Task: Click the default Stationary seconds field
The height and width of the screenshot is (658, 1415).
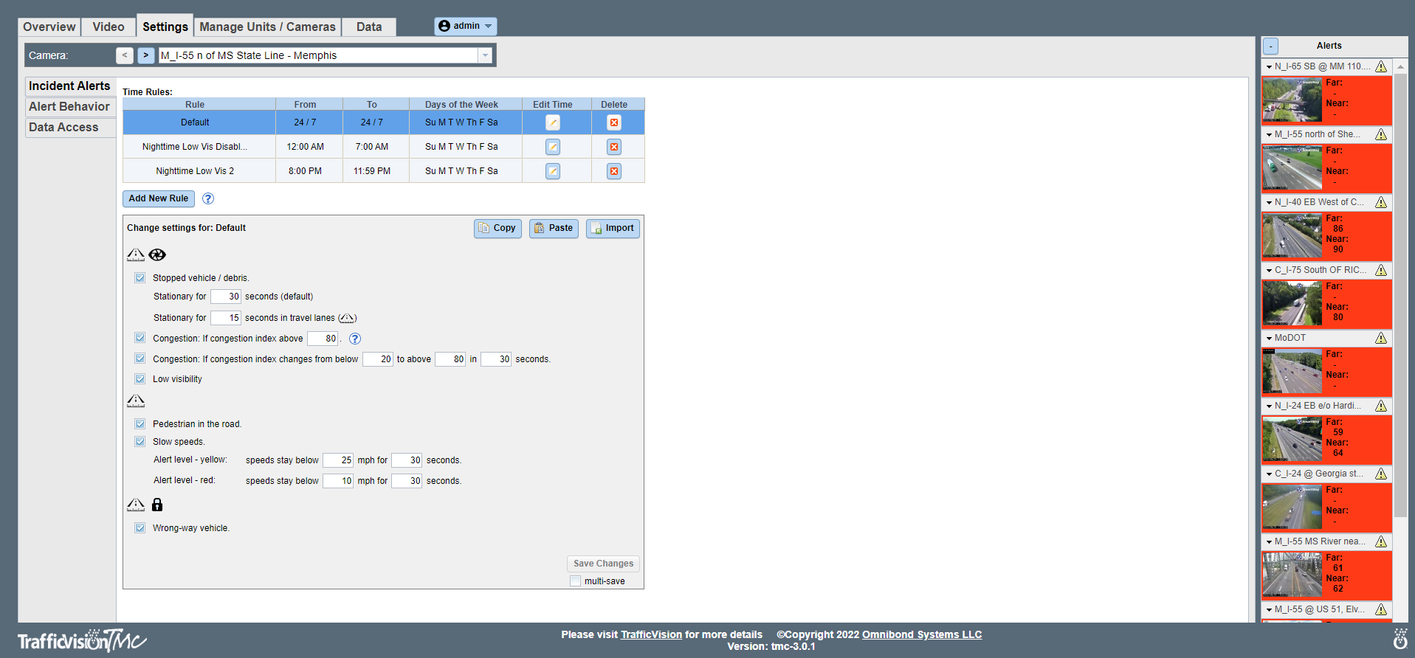Action: (226, 297)
